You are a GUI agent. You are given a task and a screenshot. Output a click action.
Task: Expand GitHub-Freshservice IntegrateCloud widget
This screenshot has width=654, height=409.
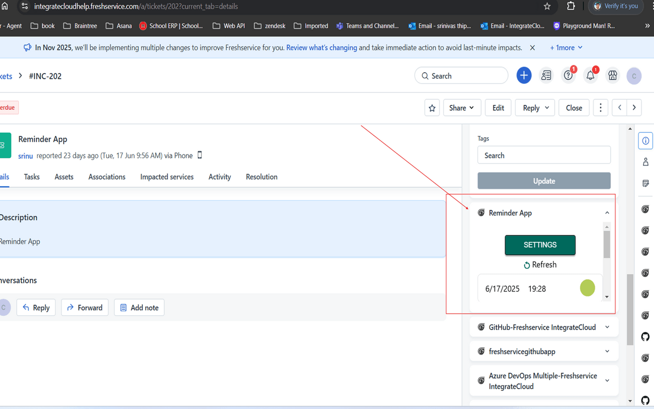[x=607, y=327]
